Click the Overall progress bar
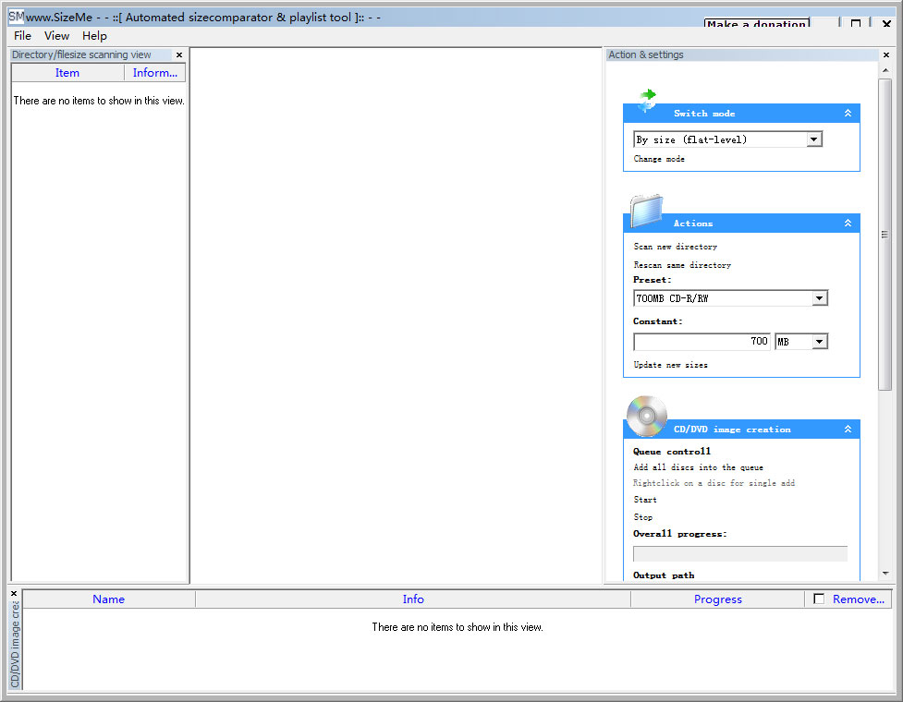This screenshot has height=702, width=903. pyautogui.click(x=739, y=553)
